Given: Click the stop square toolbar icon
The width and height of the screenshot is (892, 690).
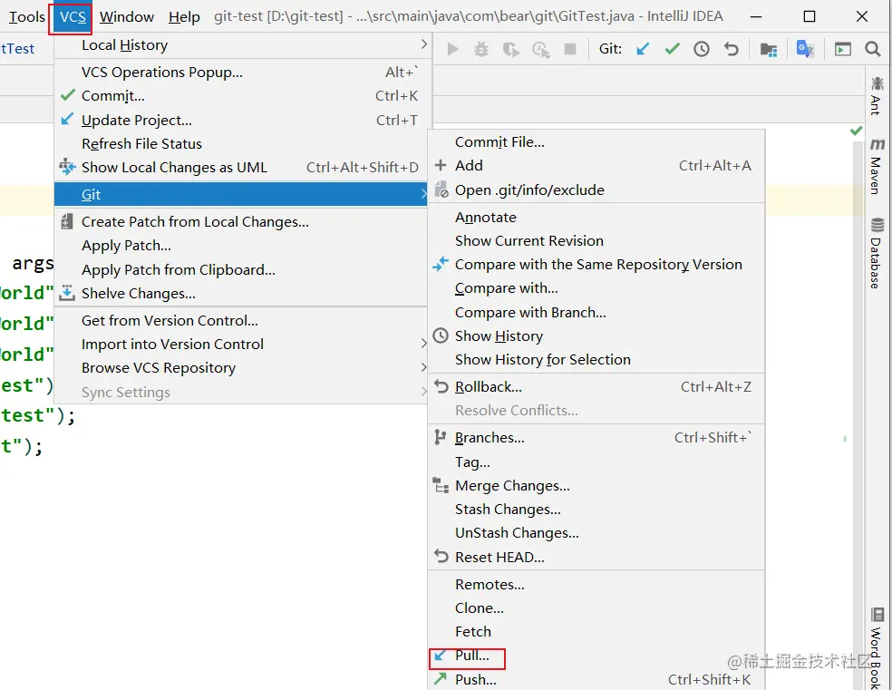Looking at the screenshot, I should pyautogui.click(x=570, y=50).
